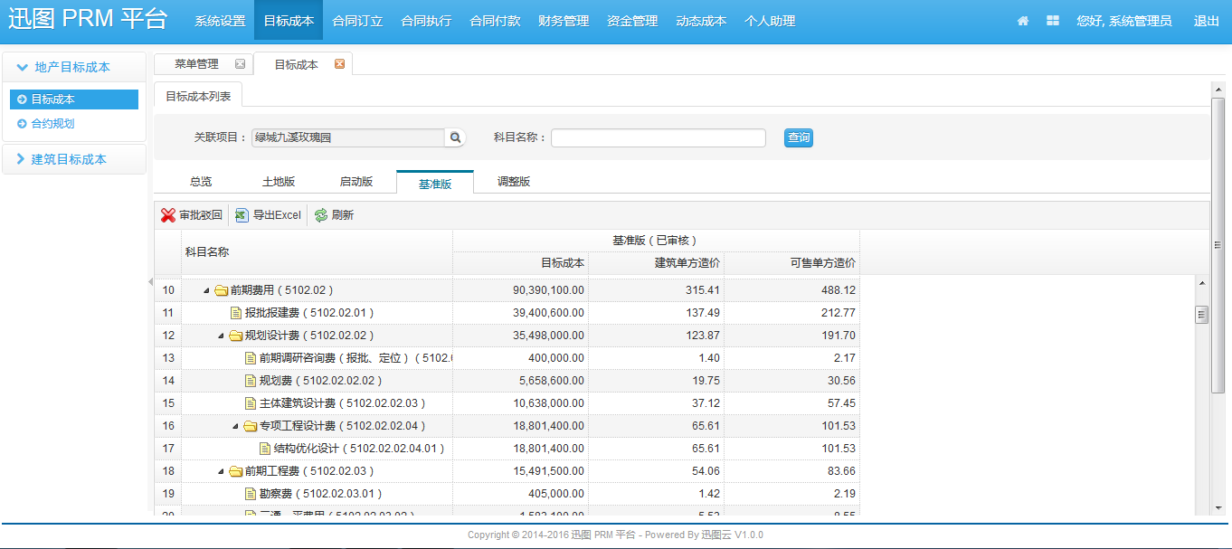Click the red X 审批驳回 icon
1232x549 pixels.
[168, 215]
